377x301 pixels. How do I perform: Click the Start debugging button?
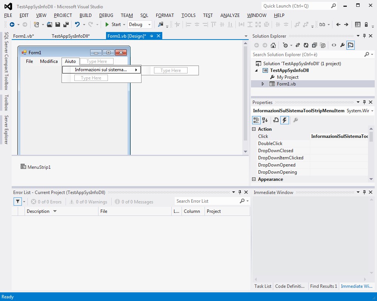(113, 24)
